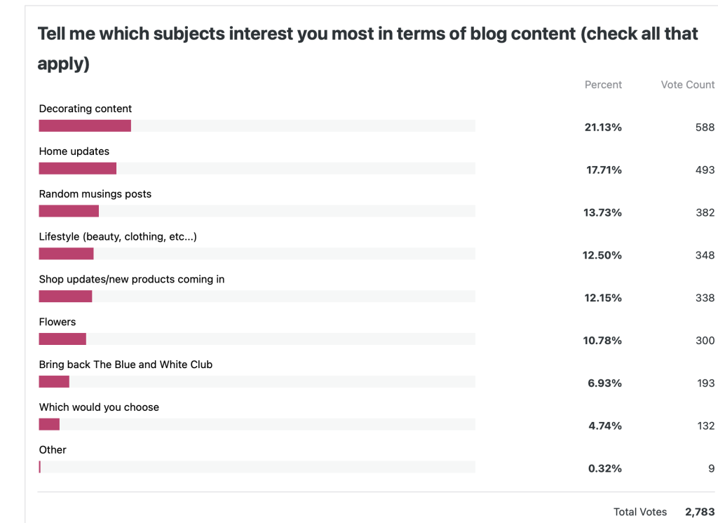Select the Decorating content label
Viewport: 718px width, 523px height.
pyautogui.click(x=86, y=109)
